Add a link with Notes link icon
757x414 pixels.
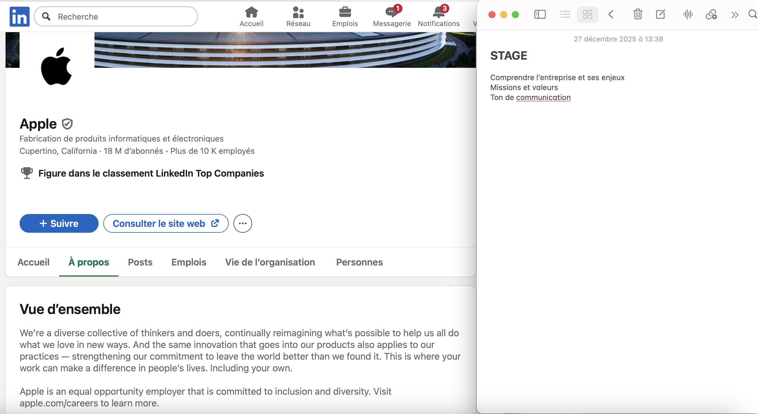click(711, 14)
